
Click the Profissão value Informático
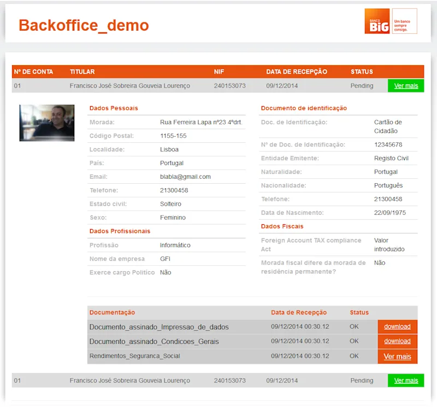click(x=175, y=245)
